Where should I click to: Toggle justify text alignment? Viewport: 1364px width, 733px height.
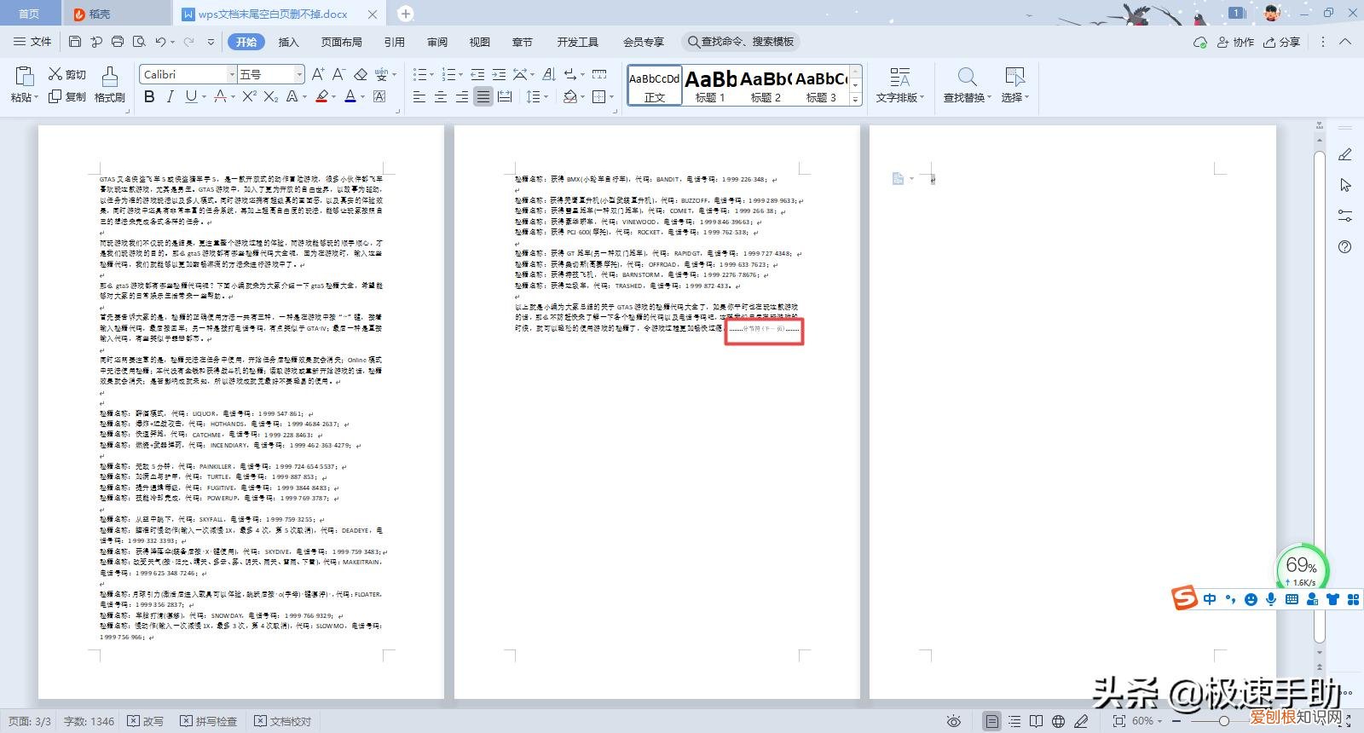483,96
